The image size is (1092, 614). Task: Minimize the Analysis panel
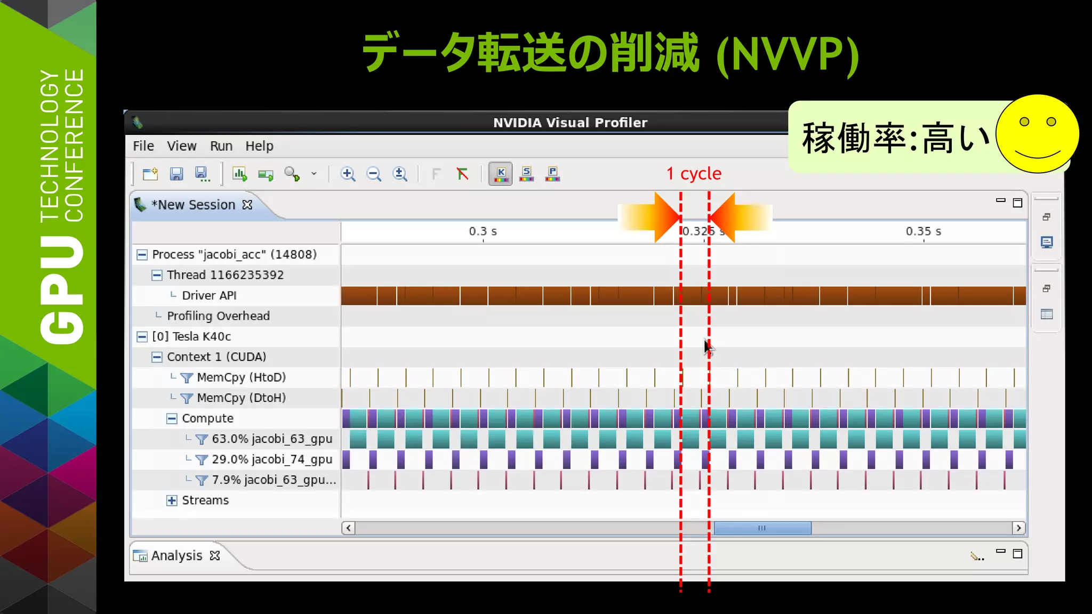[1001, 551]
